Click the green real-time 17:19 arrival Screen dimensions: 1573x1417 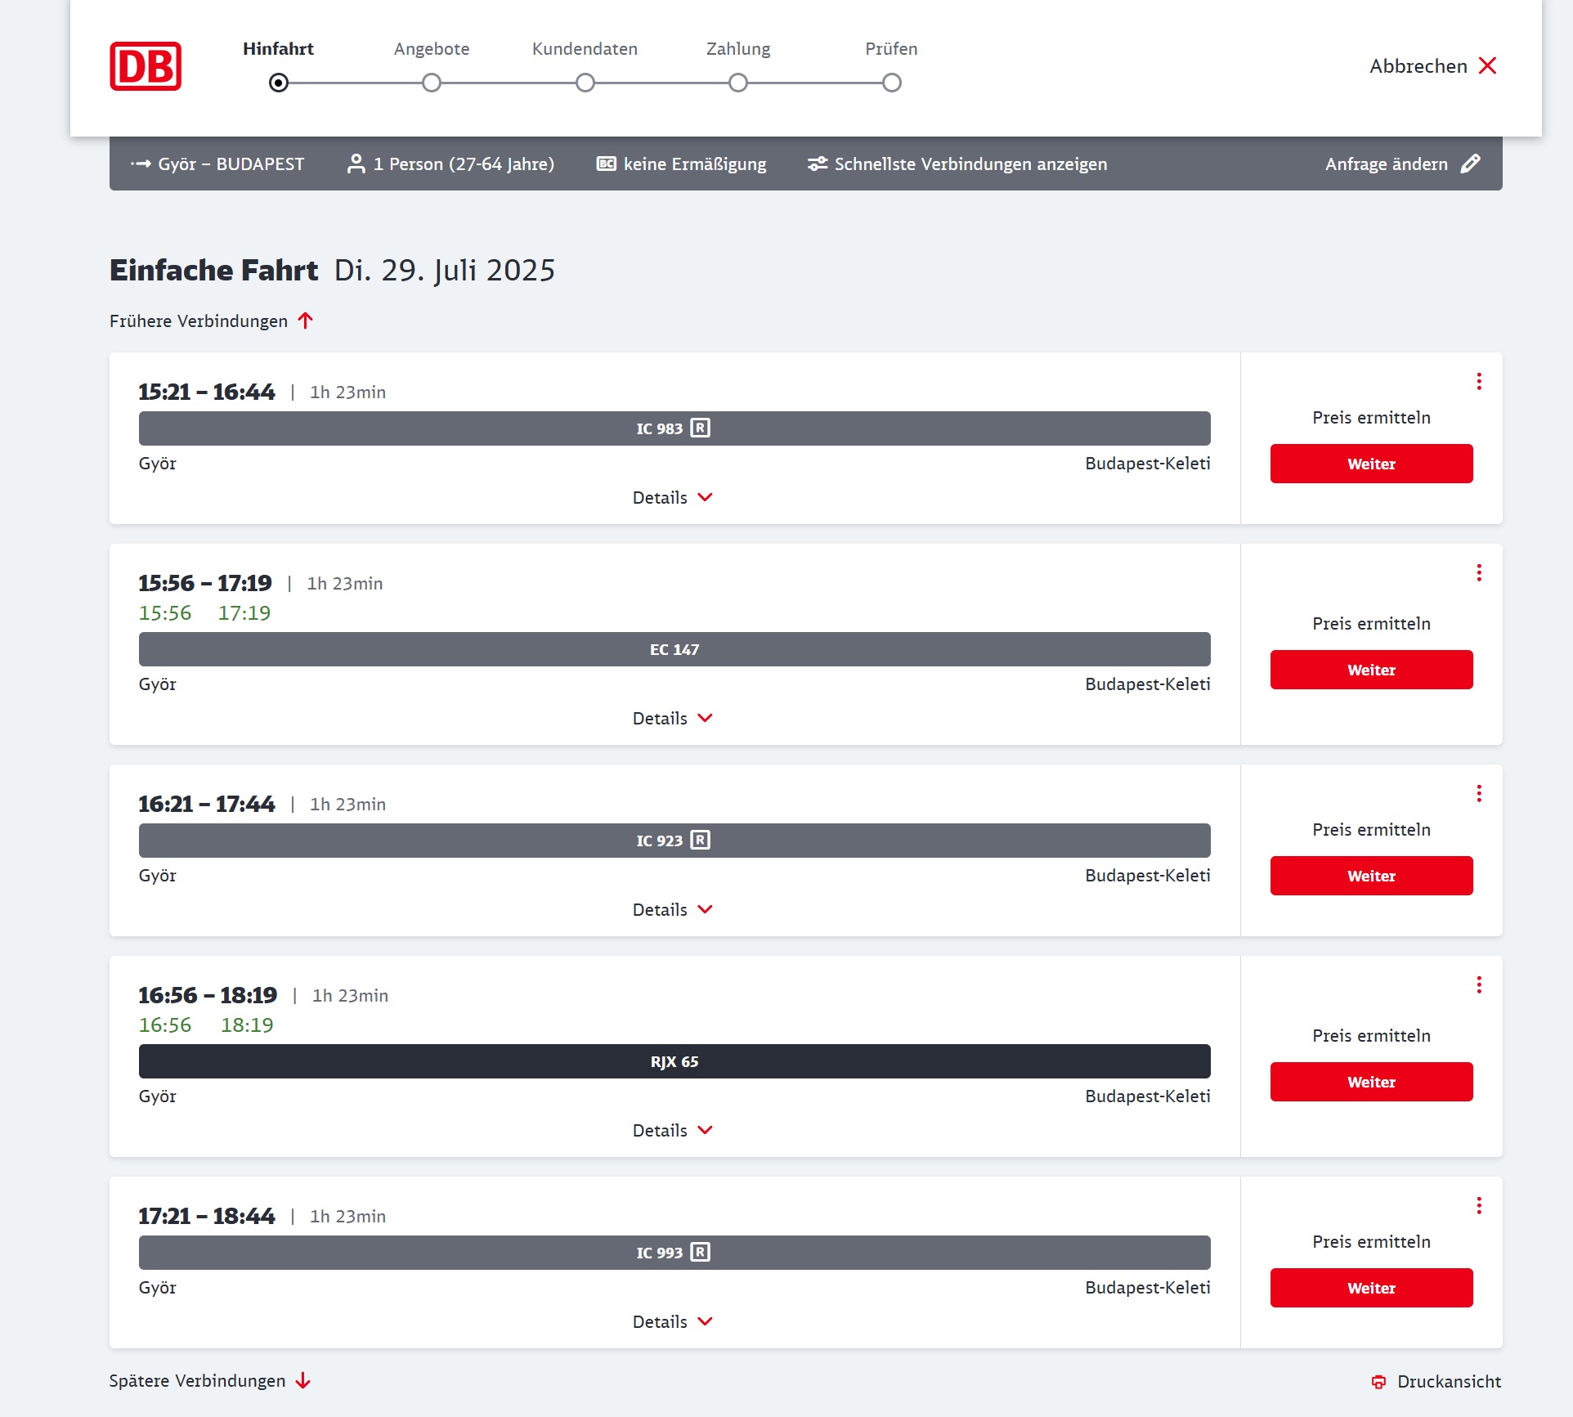click(x=244, y=612)
